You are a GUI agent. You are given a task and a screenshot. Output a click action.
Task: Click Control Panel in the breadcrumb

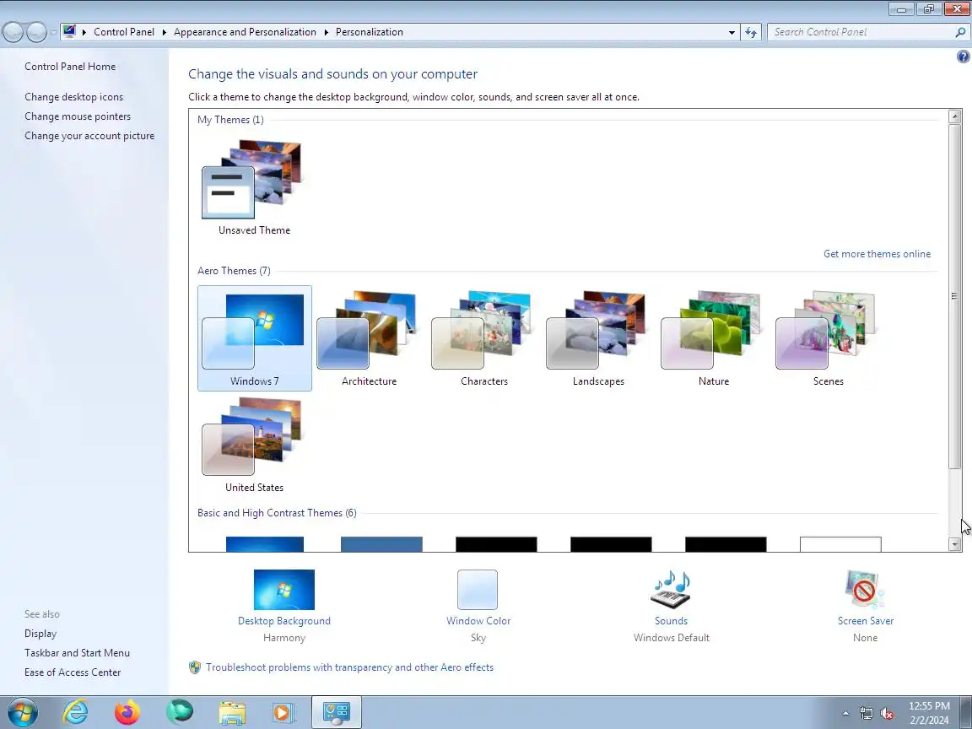click(124, 32)
